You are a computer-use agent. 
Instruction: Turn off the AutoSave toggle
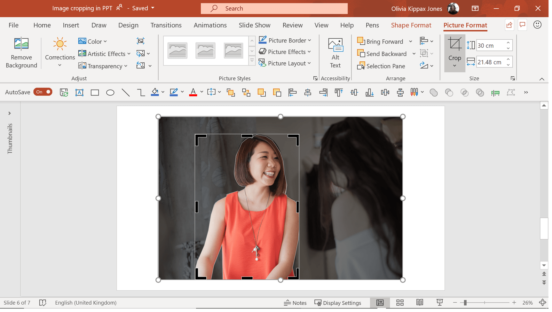(43, 92)
